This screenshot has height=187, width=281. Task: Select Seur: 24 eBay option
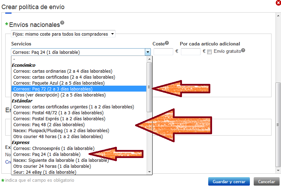tap(79, 172)
